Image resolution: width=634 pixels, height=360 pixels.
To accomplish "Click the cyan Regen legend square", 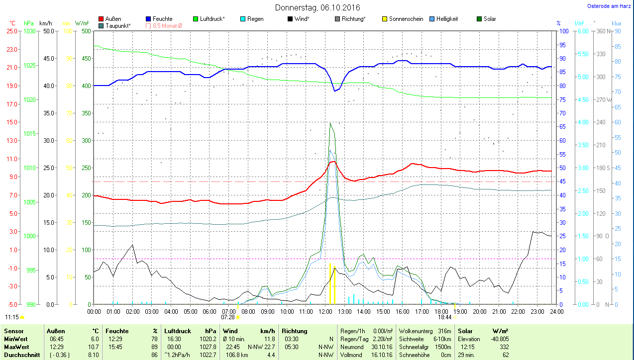I will [242, 19].
